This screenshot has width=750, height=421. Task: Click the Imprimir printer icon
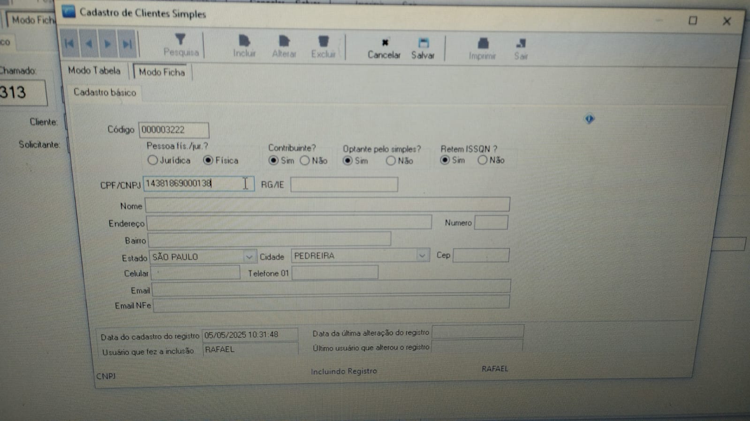tap(482, 49)
